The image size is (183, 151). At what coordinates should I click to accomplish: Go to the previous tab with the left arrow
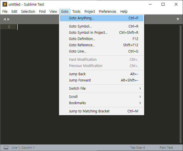pos(5,19)
